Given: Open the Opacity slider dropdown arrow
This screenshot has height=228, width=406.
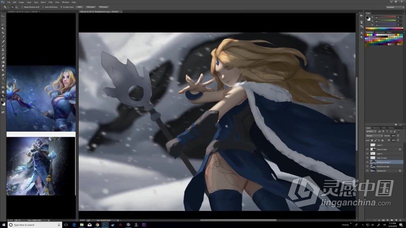Looking at the screenshot, I should pyautogui.click(x=398, y=136).
